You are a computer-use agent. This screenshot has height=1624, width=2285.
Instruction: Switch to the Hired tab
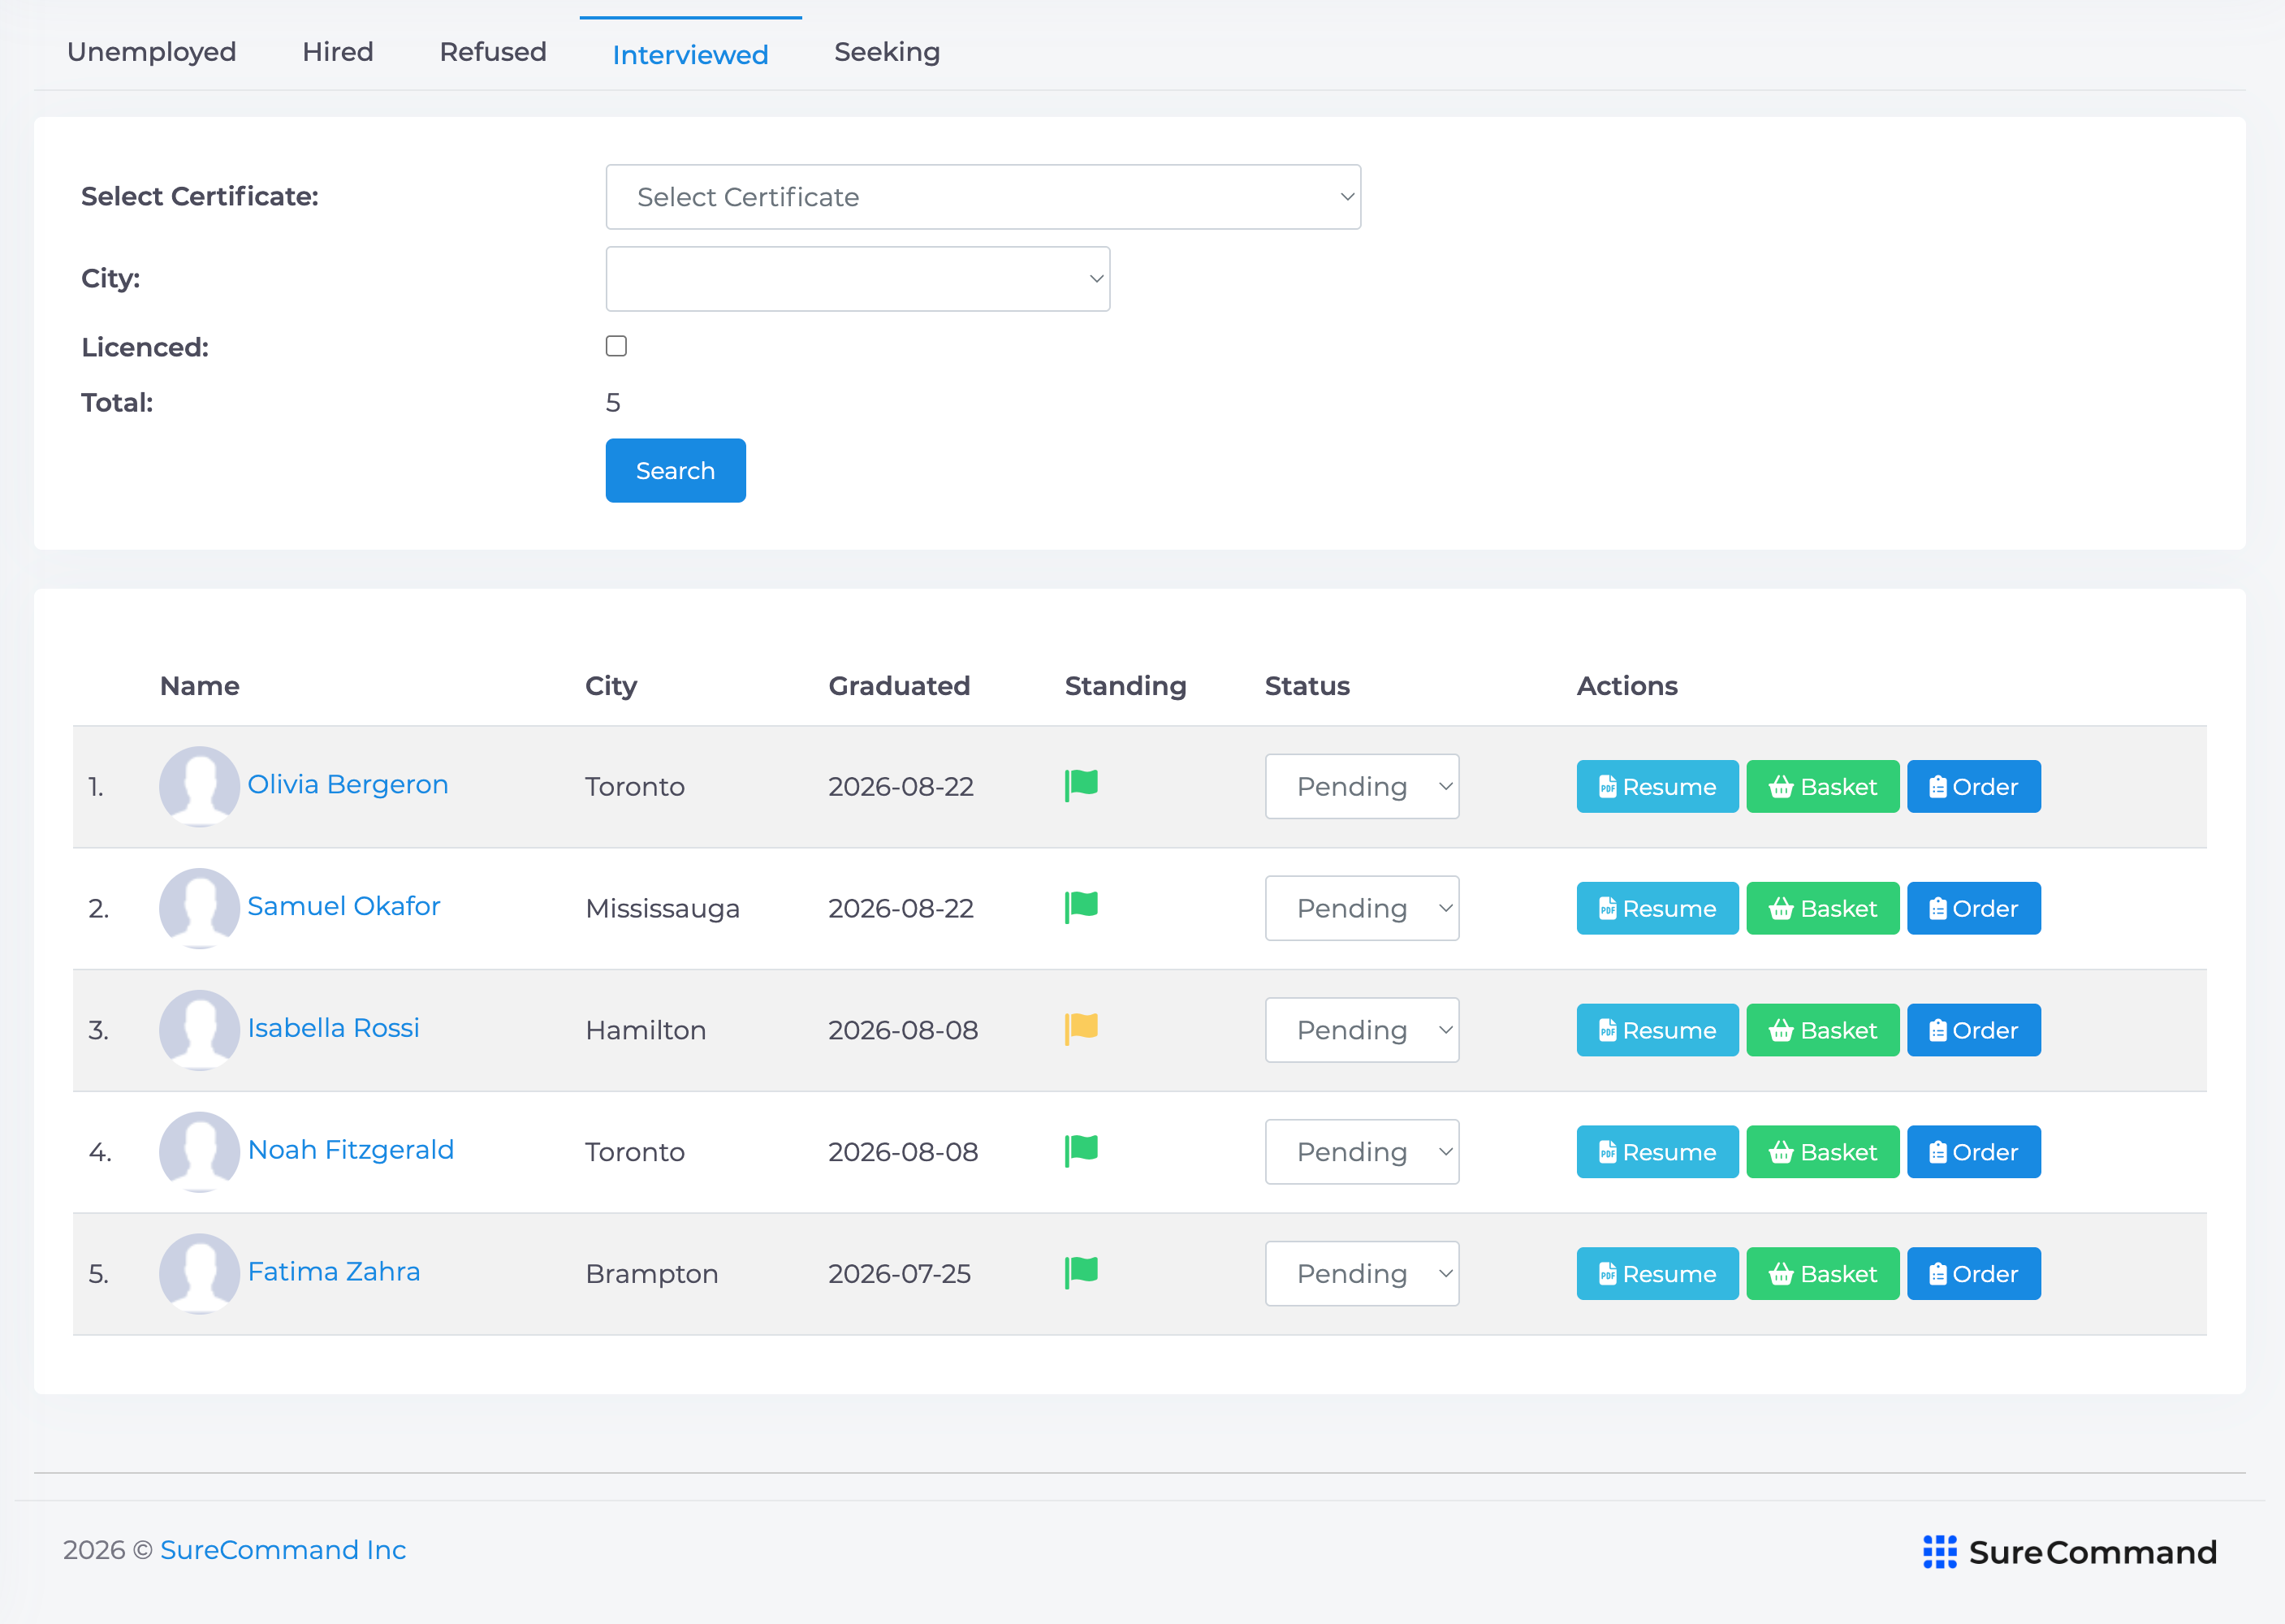338,52
